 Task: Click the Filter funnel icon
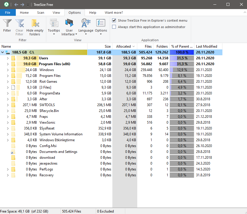tap(7, 23)
